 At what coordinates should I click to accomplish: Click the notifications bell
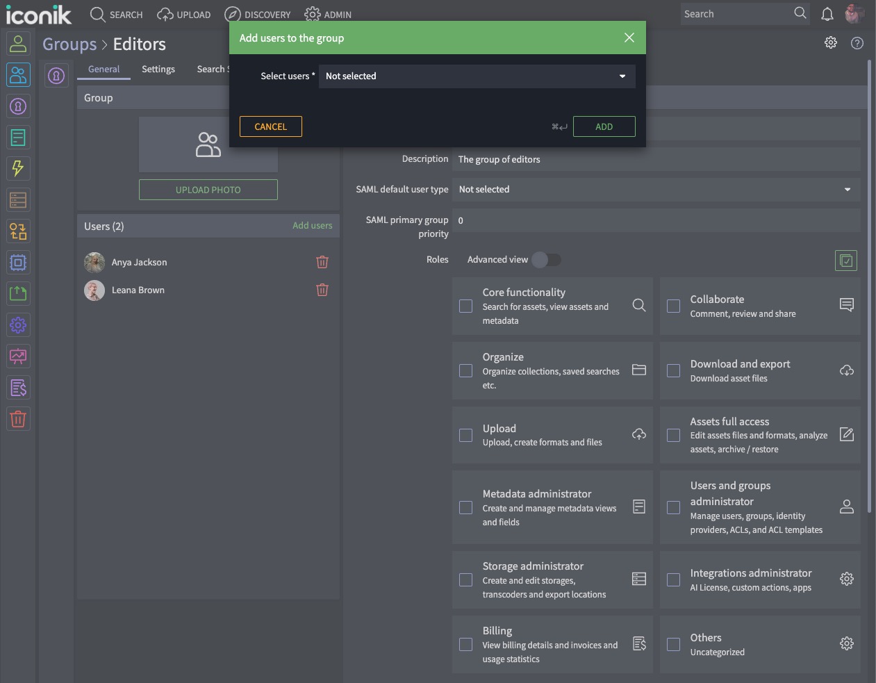point(827,14)
